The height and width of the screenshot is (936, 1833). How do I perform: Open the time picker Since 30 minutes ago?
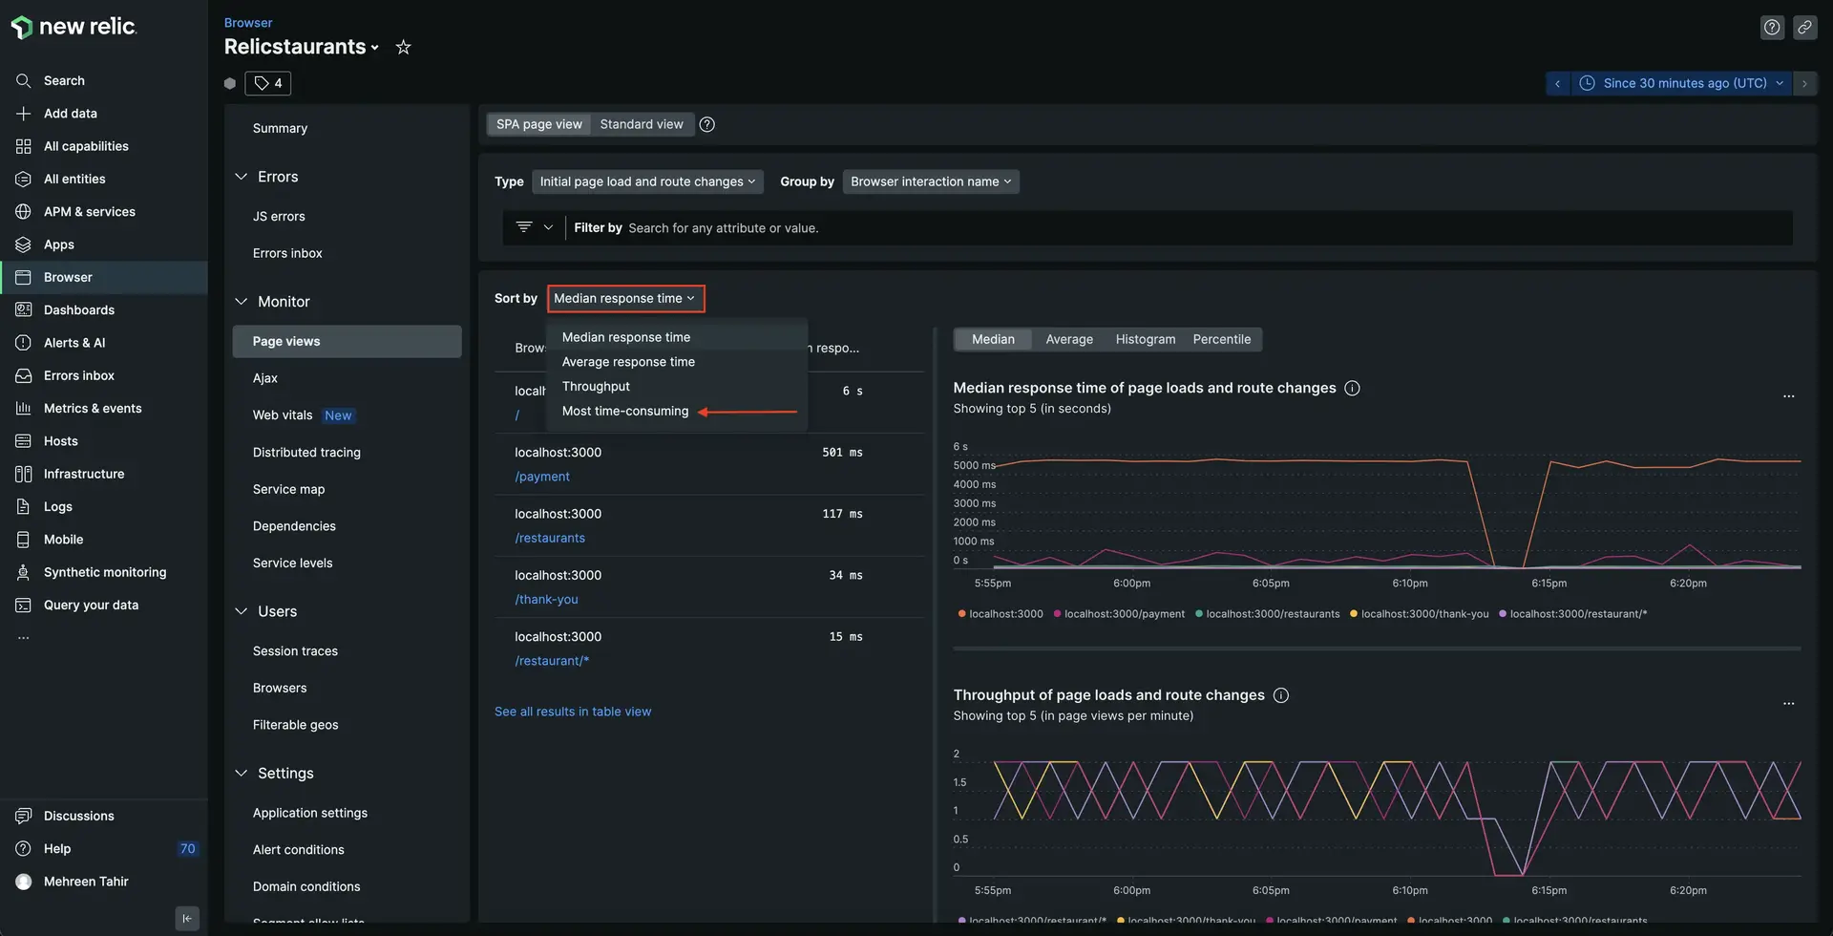pyautogui.click(x=1682, y=83)
